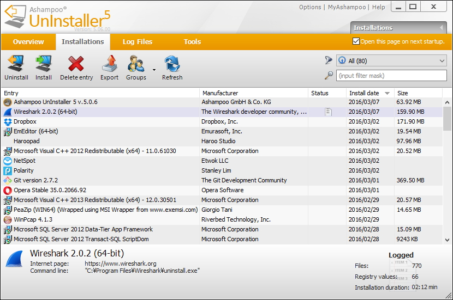The height and width of the screenshot is (300, 453).
Task: Click the Dropbox entry icon
Action: pyautogui.click(x=8, y=121)
